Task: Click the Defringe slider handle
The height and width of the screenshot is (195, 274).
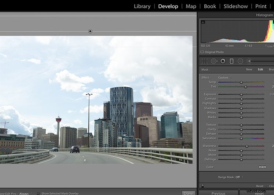Action: tap(242, 160)
